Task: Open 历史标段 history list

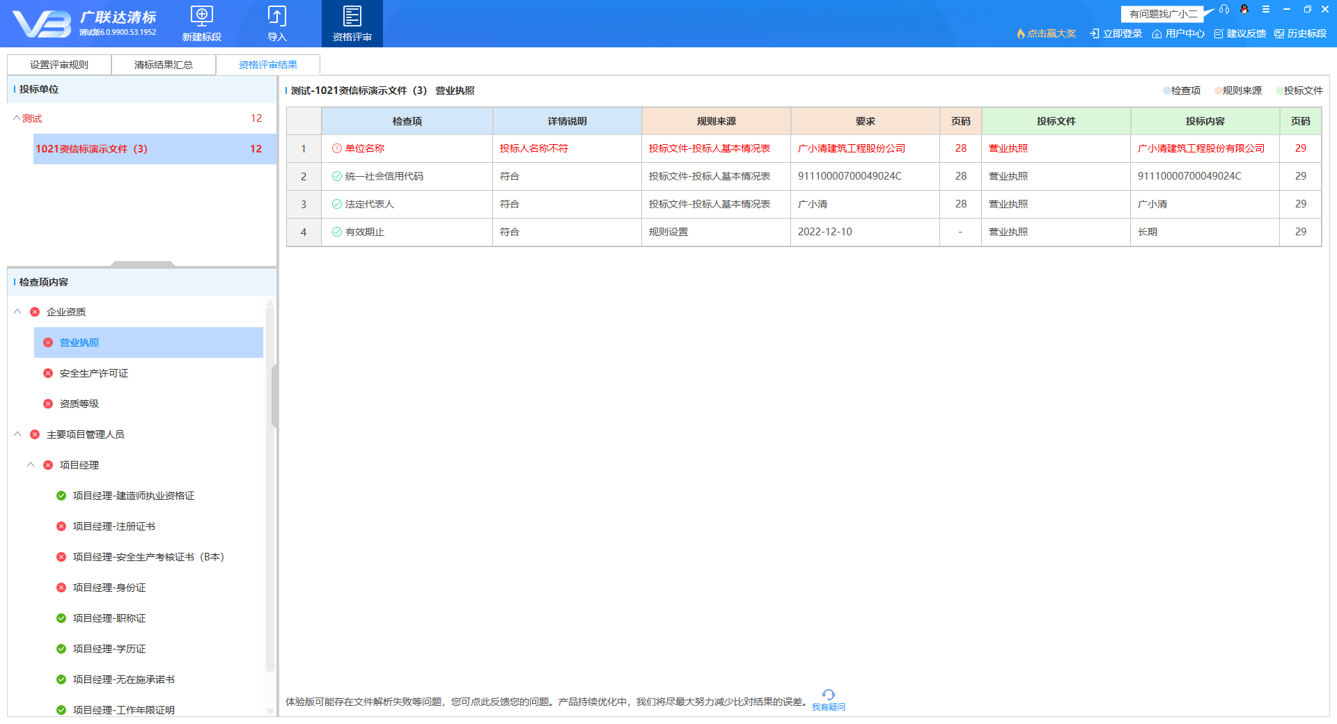Action: pos(1300,33)
